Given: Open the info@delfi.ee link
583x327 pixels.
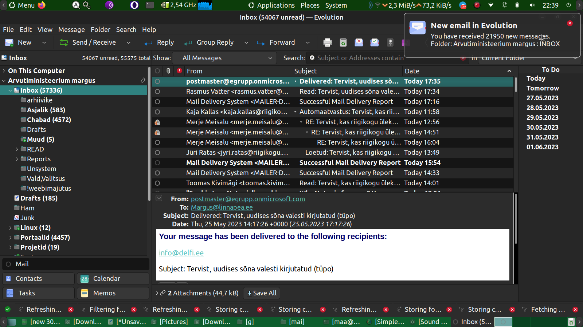Looking at the screenshot, I should [181, 253].
